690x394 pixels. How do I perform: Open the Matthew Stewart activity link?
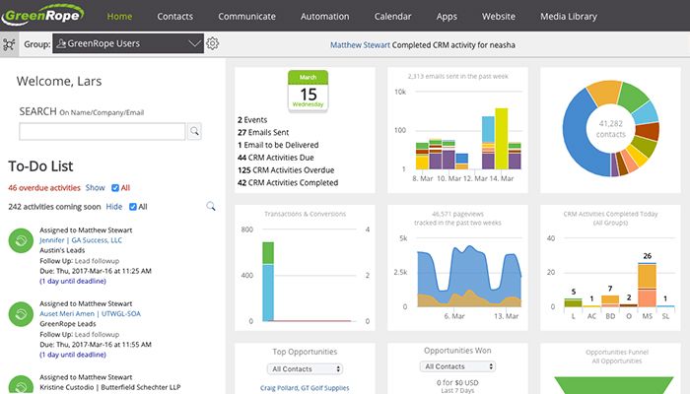360,45
